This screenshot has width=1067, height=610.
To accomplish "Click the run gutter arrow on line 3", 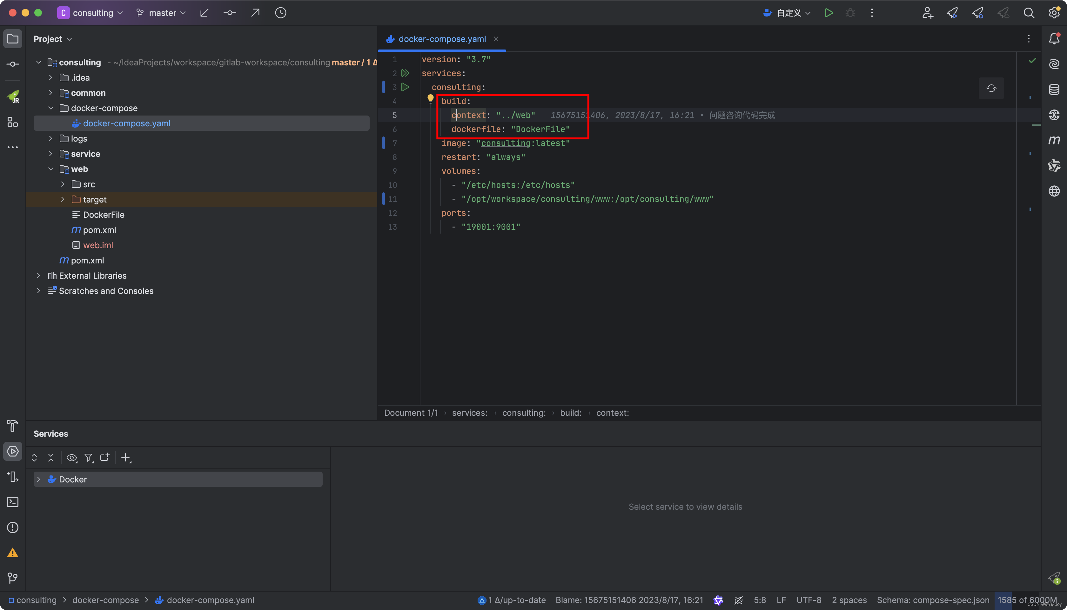I will click(405, 87).
